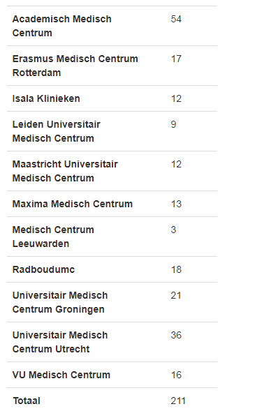Select Universitair Medisch Centrum Groningen label
Viewport: 278px width, 418px height.
pos(60,302)
